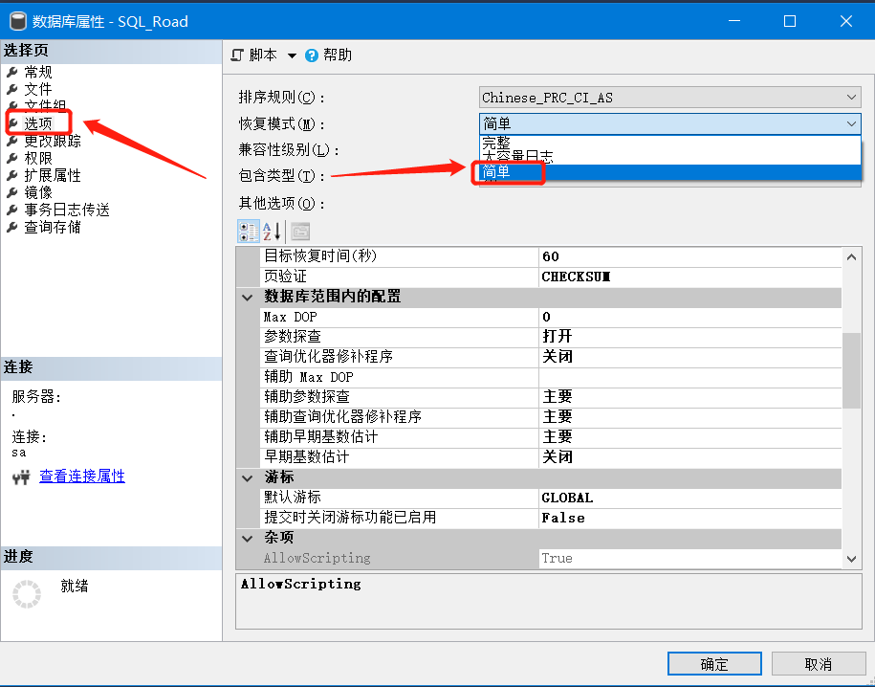Click database icon in title bar
Image resolution: width=875 pixels, height=687 pixels.
click(x=18, y=21)
